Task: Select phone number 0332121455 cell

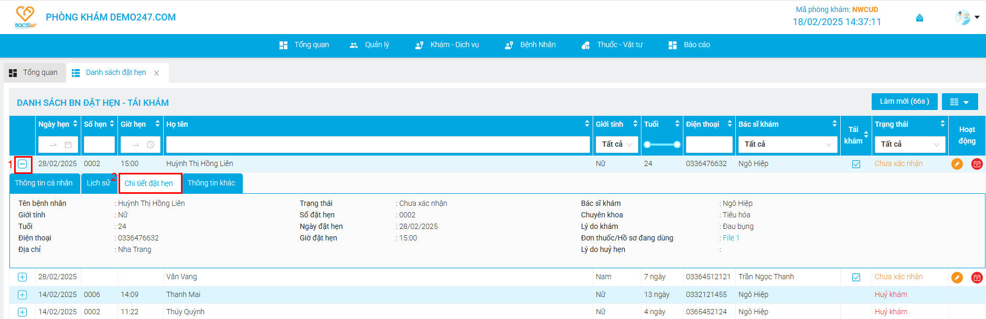Action: pyautogui.click(x=706, y=295)
